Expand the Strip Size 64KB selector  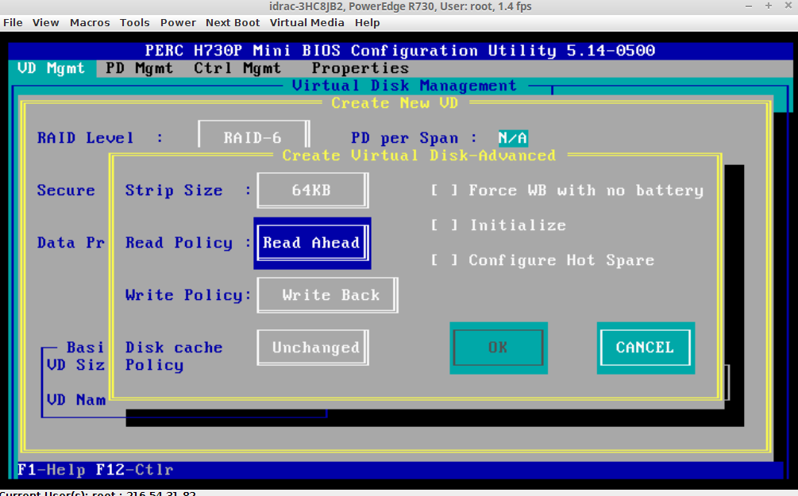[312, 190]
